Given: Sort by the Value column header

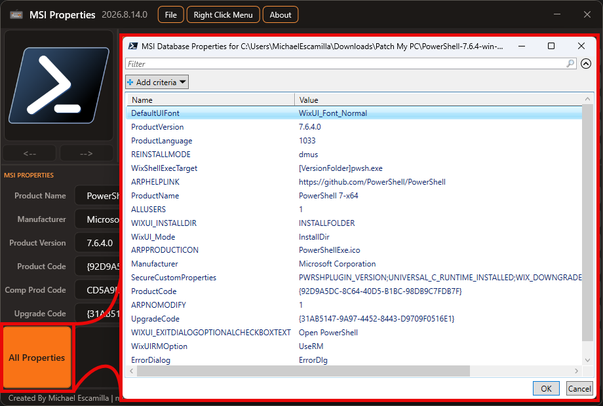Looking at the screenshot, I should (x=438, y=100).
